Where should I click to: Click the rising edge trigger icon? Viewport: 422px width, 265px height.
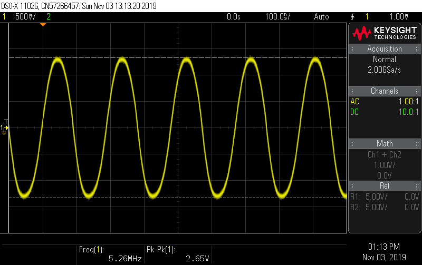click(352, 17)
